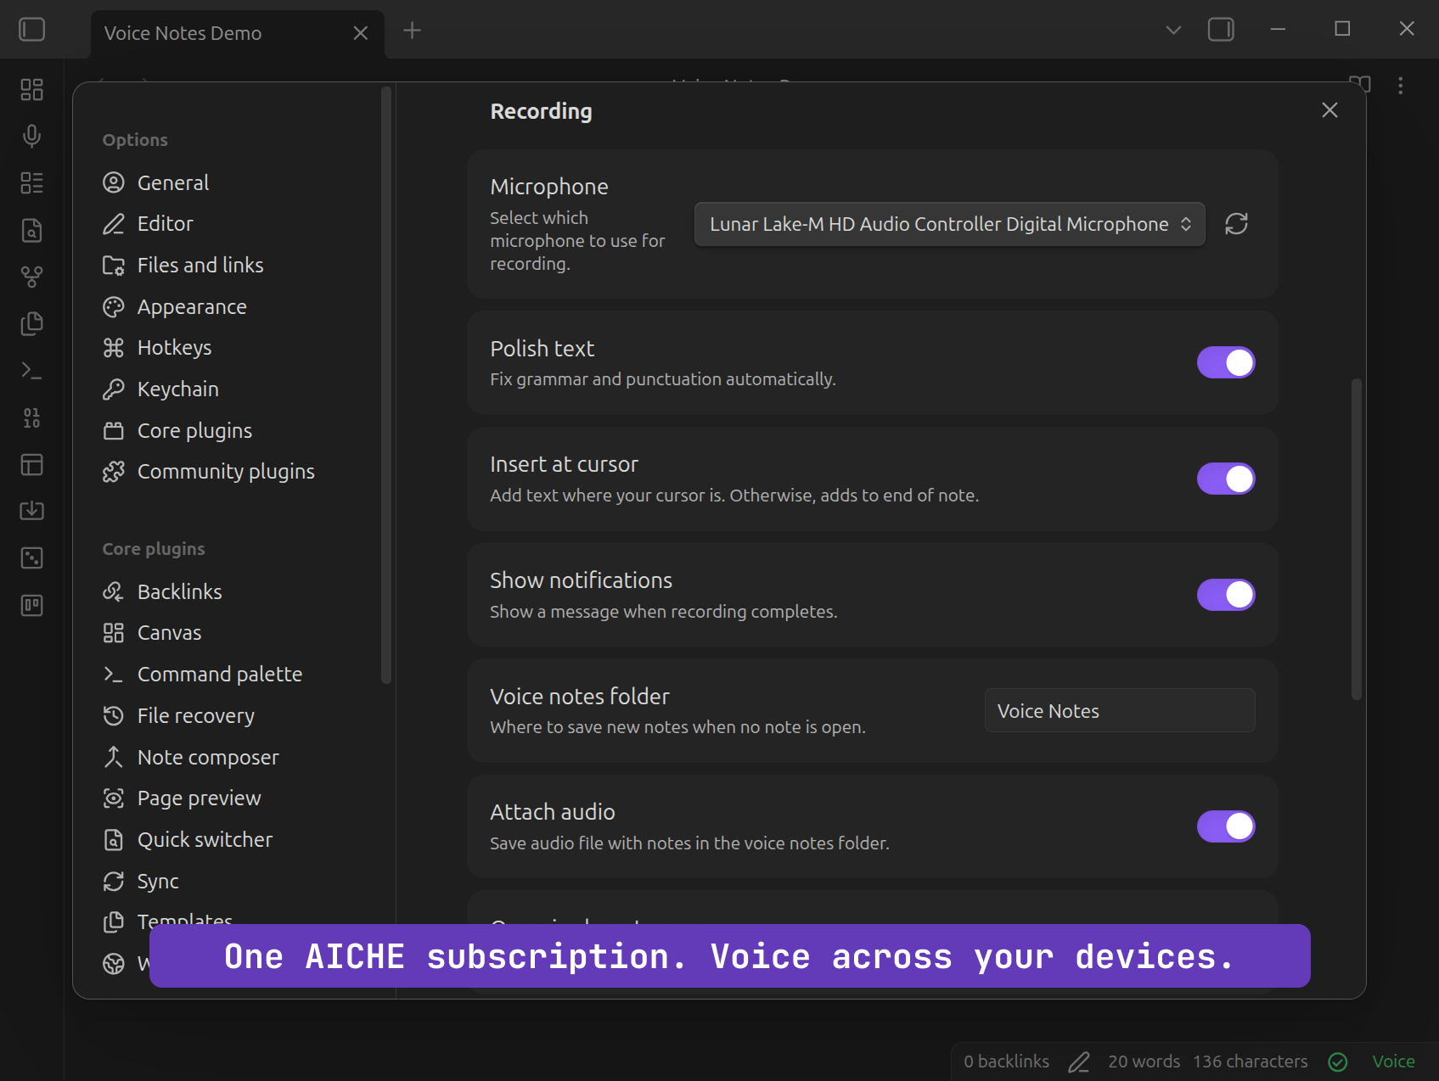Viewport: 1439px width, 1081px height.
Task: Open the layout template ribbon icon
Action: pos(31,464)
